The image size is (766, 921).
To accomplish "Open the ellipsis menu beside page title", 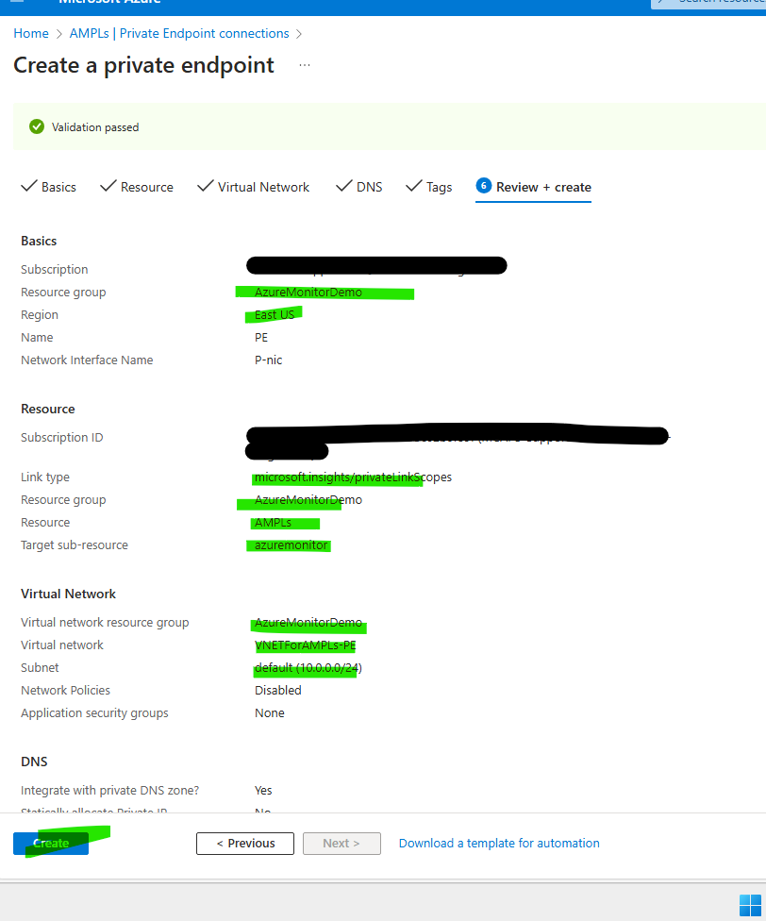I will [304, 65].
